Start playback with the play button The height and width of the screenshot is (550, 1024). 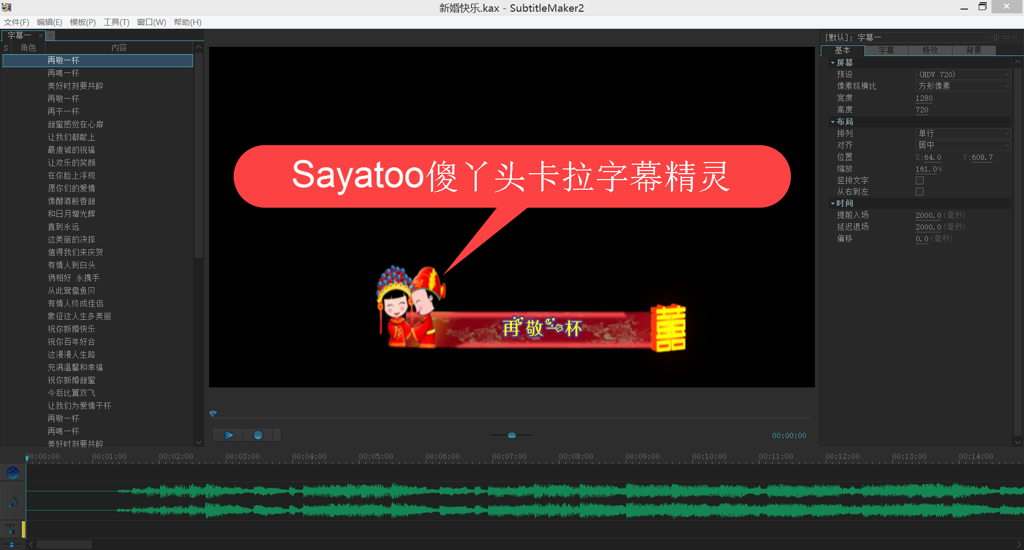228,435
